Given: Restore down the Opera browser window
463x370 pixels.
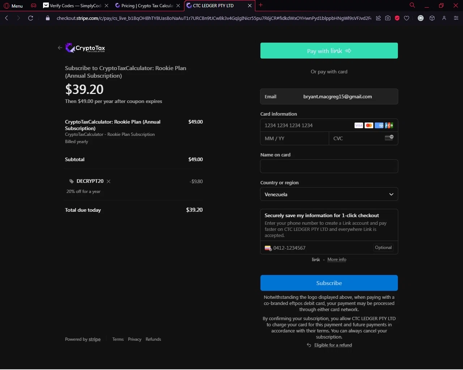Looking at the screenshot, I should pos(441,5).
